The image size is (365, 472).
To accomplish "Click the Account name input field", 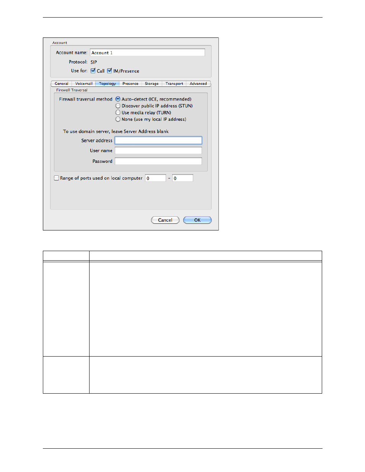I will pos(147,53).
